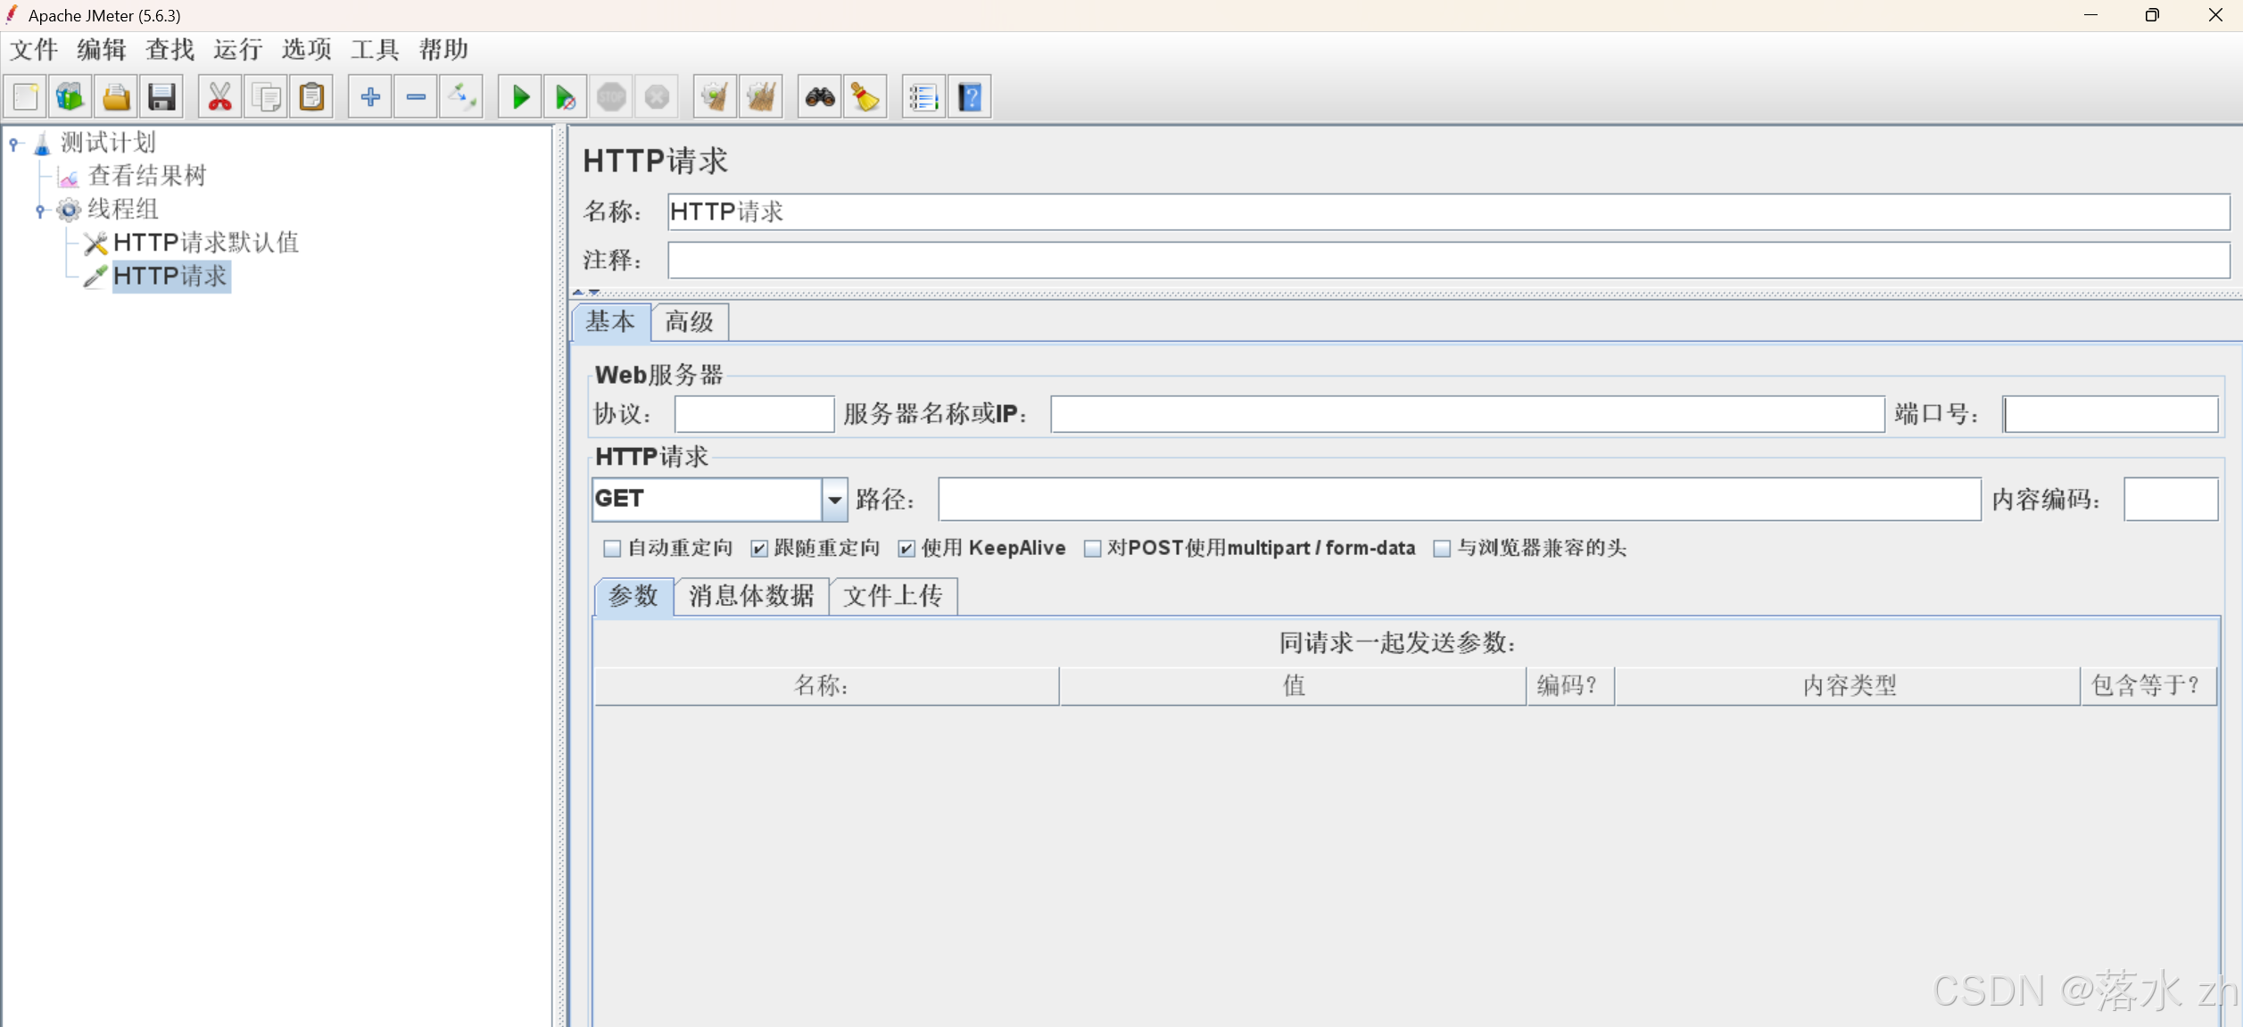Select the HTTP请求 sampler tree node

point(170,277)
